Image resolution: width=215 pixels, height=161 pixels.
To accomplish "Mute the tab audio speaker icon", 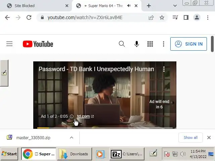I will click(129, 6).
